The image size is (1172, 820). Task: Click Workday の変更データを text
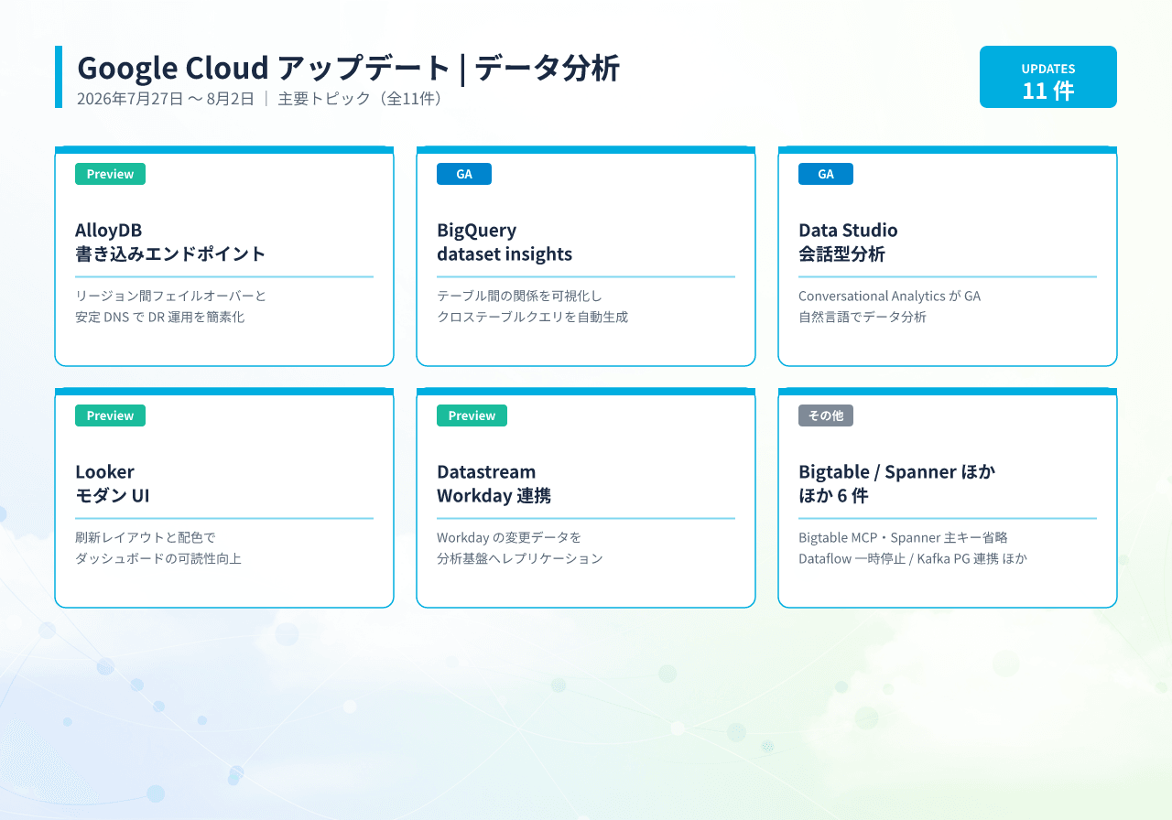(509, 537)
